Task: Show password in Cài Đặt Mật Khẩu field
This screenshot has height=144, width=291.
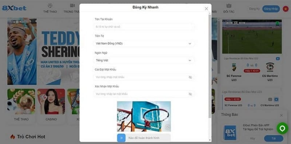Action: (x=190, y=77)
